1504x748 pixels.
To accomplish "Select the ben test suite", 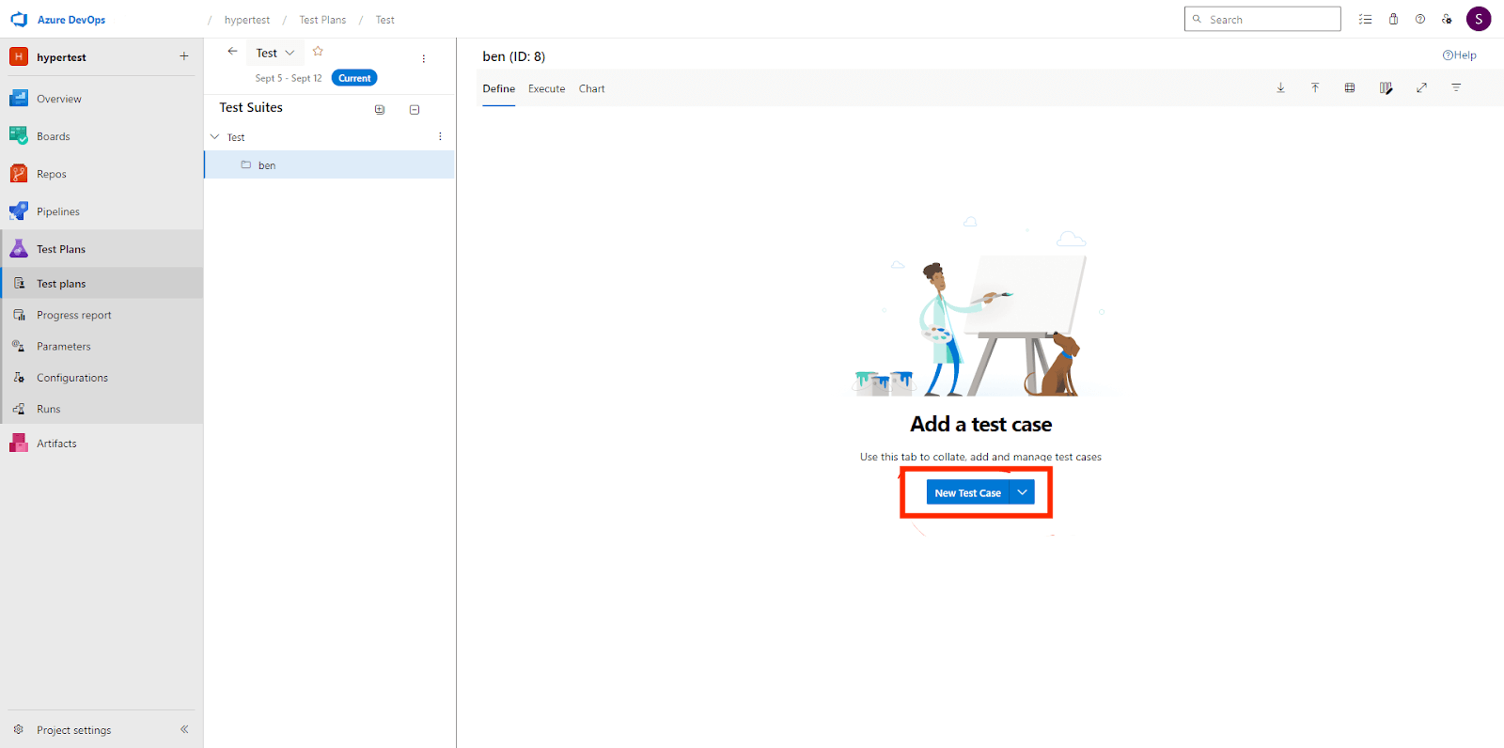I will pyautogui.click(x=267, y=165).
